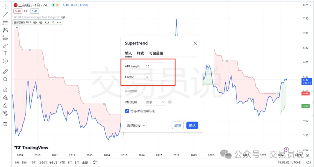Image resolution: width=314 pixels, height=167 pixels.
Task: Open the pattern drawing tools
Action: (x=6, y=30)
